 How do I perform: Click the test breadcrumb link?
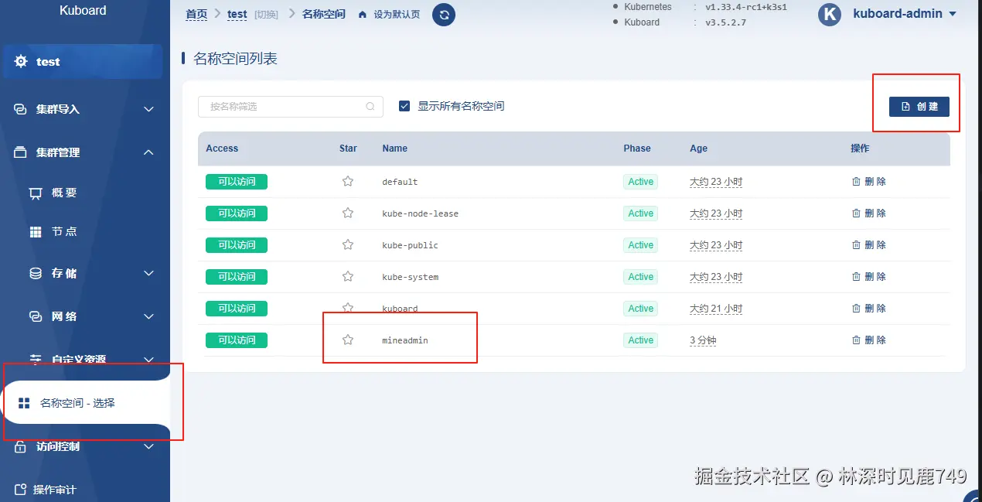(x=237, y=15)
